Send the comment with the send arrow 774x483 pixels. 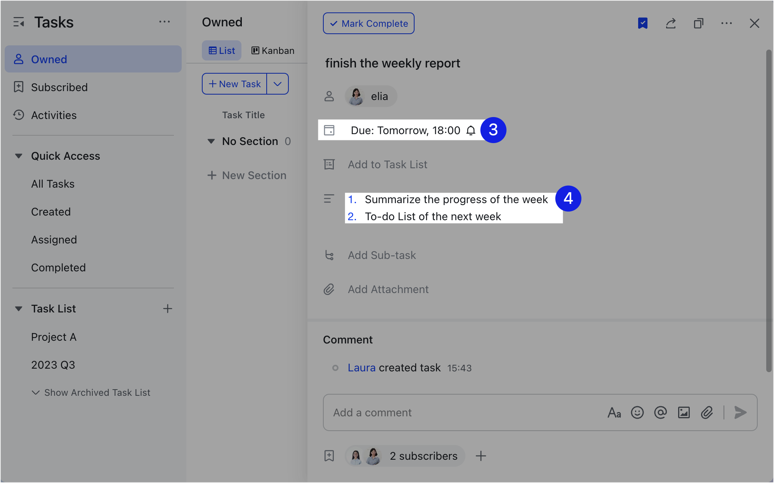(x=741, y=412)
